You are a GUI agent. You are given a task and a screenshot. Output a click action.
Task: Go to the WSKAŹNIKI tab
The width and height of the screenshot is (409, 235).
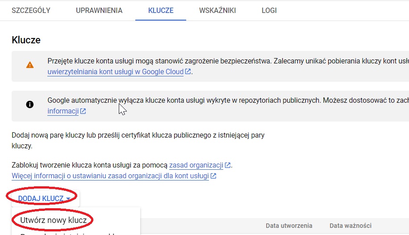point(217,10)
